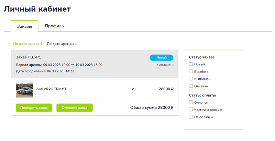The height and width of the screenshot is (141, 275).
Task: Check the В работе status filter
Action: pos(191,72)
